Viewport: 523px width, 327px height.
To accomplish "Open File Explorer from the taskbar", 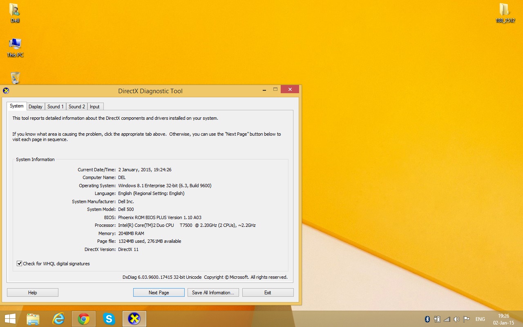I will (x=33, y=319).
